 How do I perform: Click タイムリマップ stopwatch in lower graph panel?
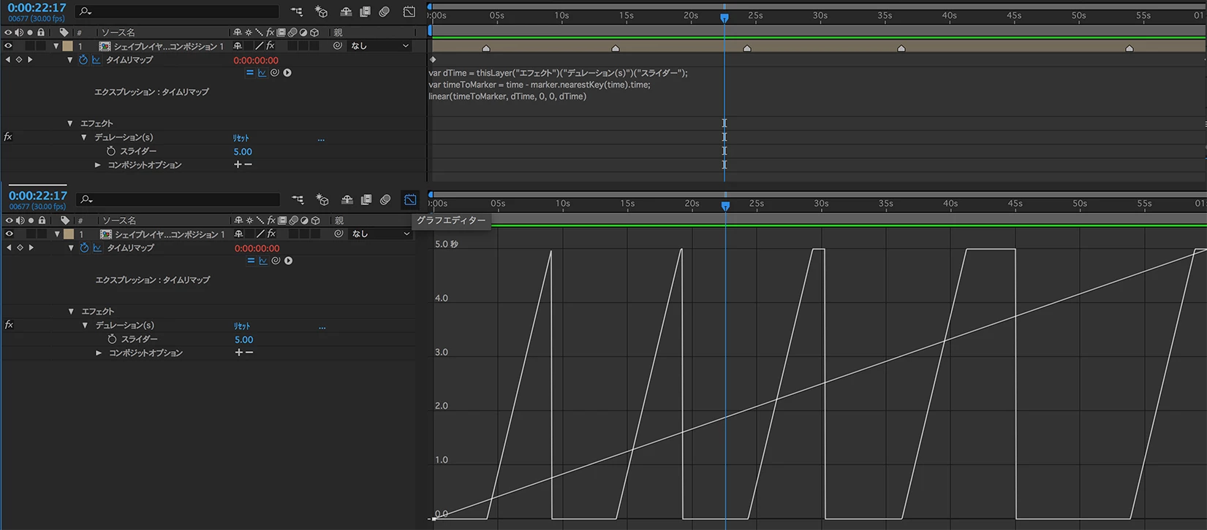point(84,248)
